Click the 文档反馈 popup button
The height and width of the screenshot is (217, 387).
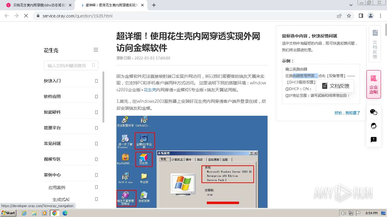335,86
